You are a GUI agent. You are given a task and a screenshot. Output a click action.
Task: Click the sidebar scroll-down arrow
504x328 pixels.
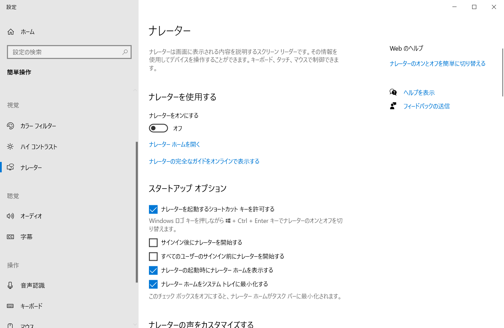coord(135,325)
